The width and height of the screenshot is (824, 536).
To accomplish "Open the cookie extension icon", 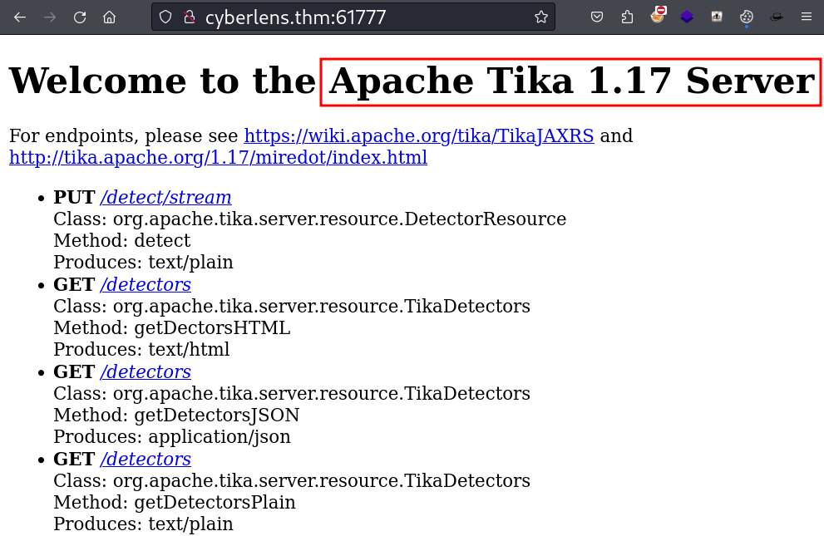I will 747,17.
